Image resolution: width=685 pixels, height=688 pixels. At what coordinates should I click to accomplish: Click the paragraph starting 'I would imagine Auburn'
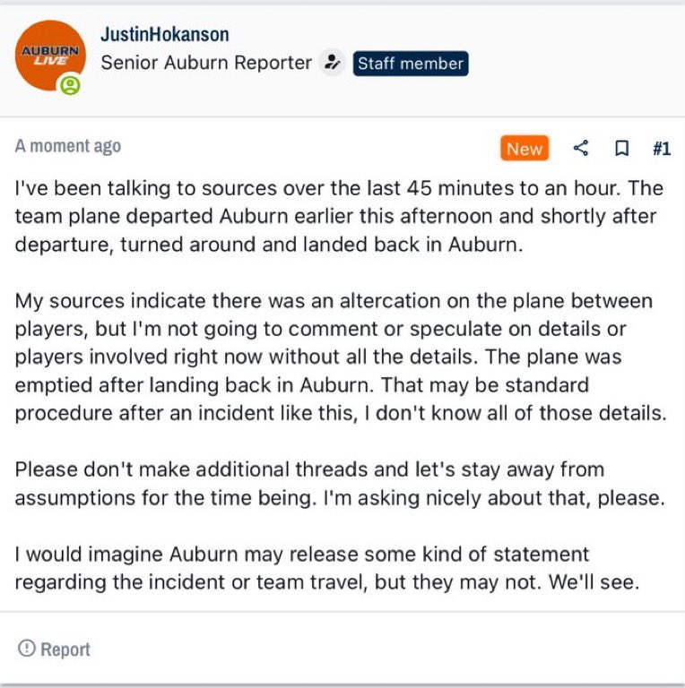click(x=326, y=568)
